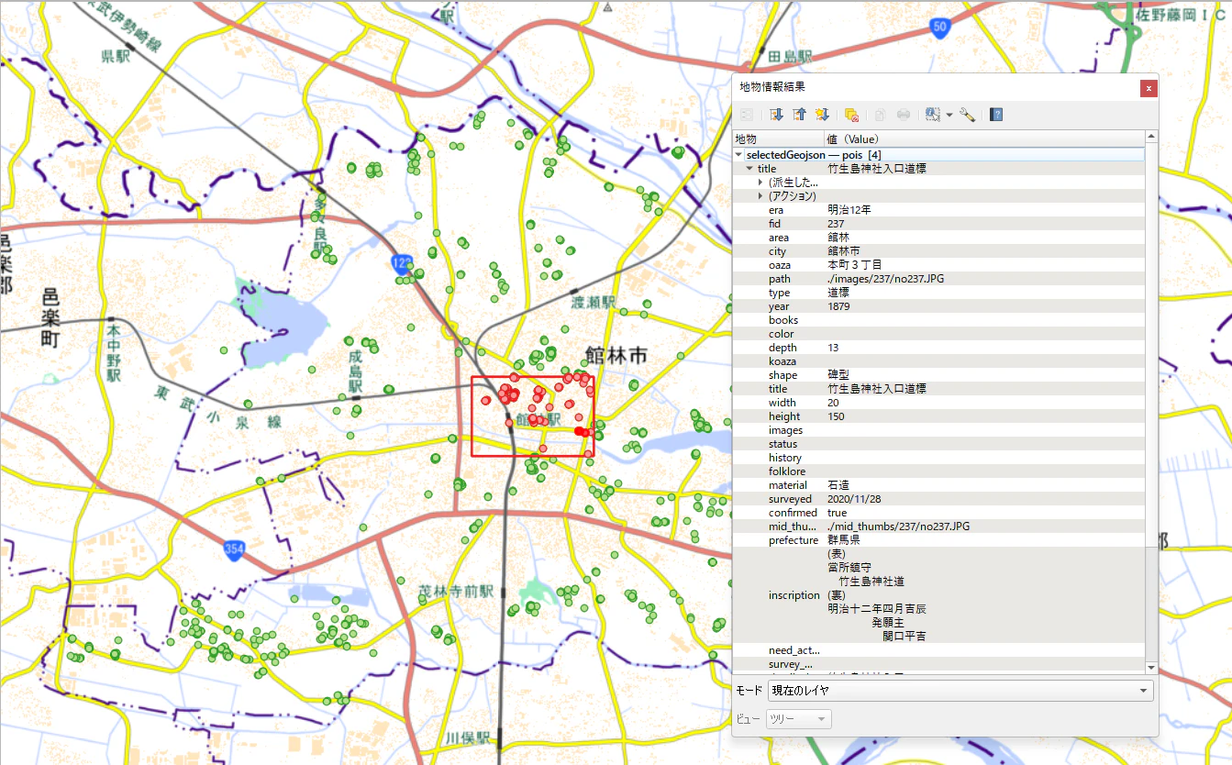Collapse the selectedGeojson — pois node
This screenshot has height=765, width=1232.
(738, 155)
